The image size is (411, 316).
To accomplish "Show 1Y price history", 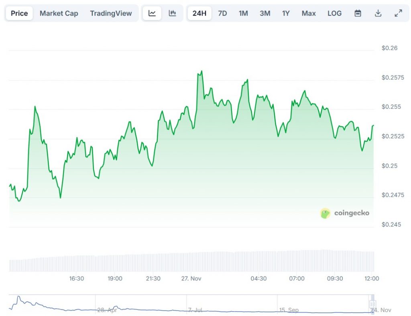I will pyautogui.click(x=286, y=13).
